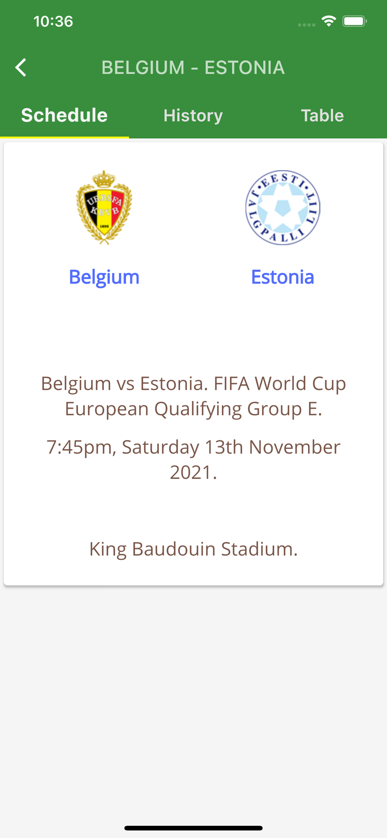Screen dimensions: 387x838
Task: Tap the cellular signal dots
Action: (307, 25)
